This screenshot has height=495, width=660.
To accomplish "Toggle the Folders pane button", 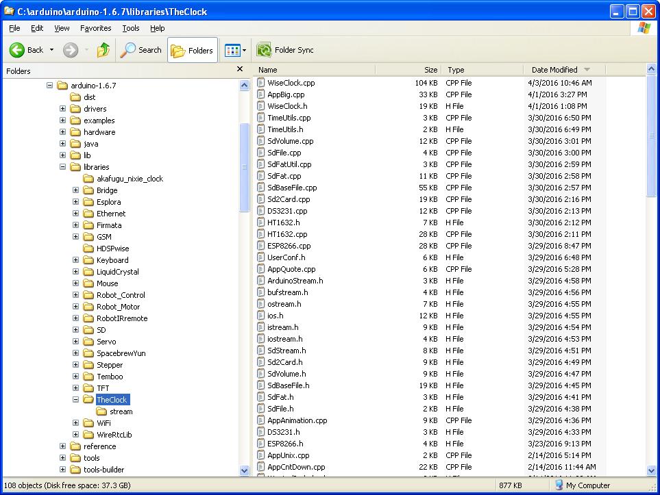I will click(x=193, y=51).
